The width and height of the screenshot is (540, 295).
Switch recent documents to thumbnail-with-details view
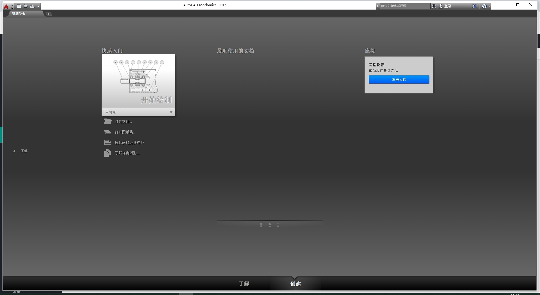(270, 225)
